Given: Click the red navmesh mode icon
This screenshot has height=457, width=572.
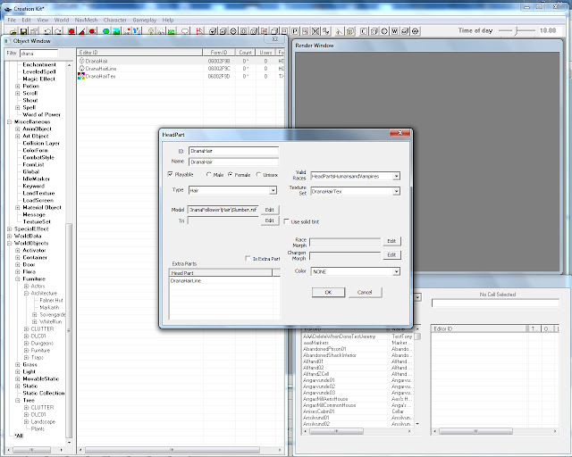Looking at the screenshot, I should 199,31.
